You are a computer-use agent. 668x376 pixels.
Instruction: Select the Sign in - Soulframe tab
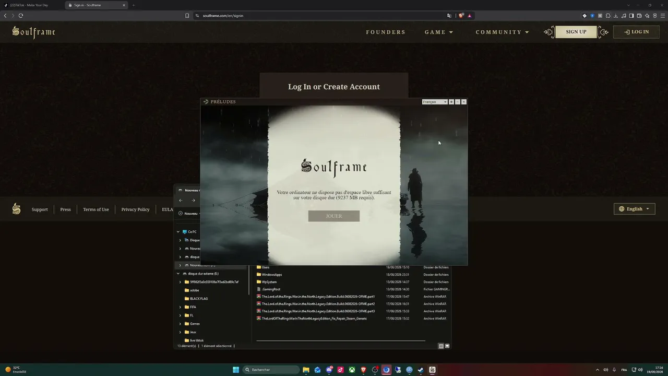tap(97, 5)
